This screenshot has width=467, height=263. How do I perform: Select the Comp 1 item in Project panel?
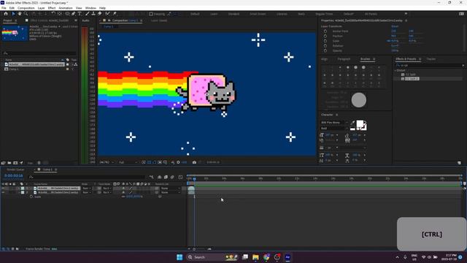[x=13, y=69]
